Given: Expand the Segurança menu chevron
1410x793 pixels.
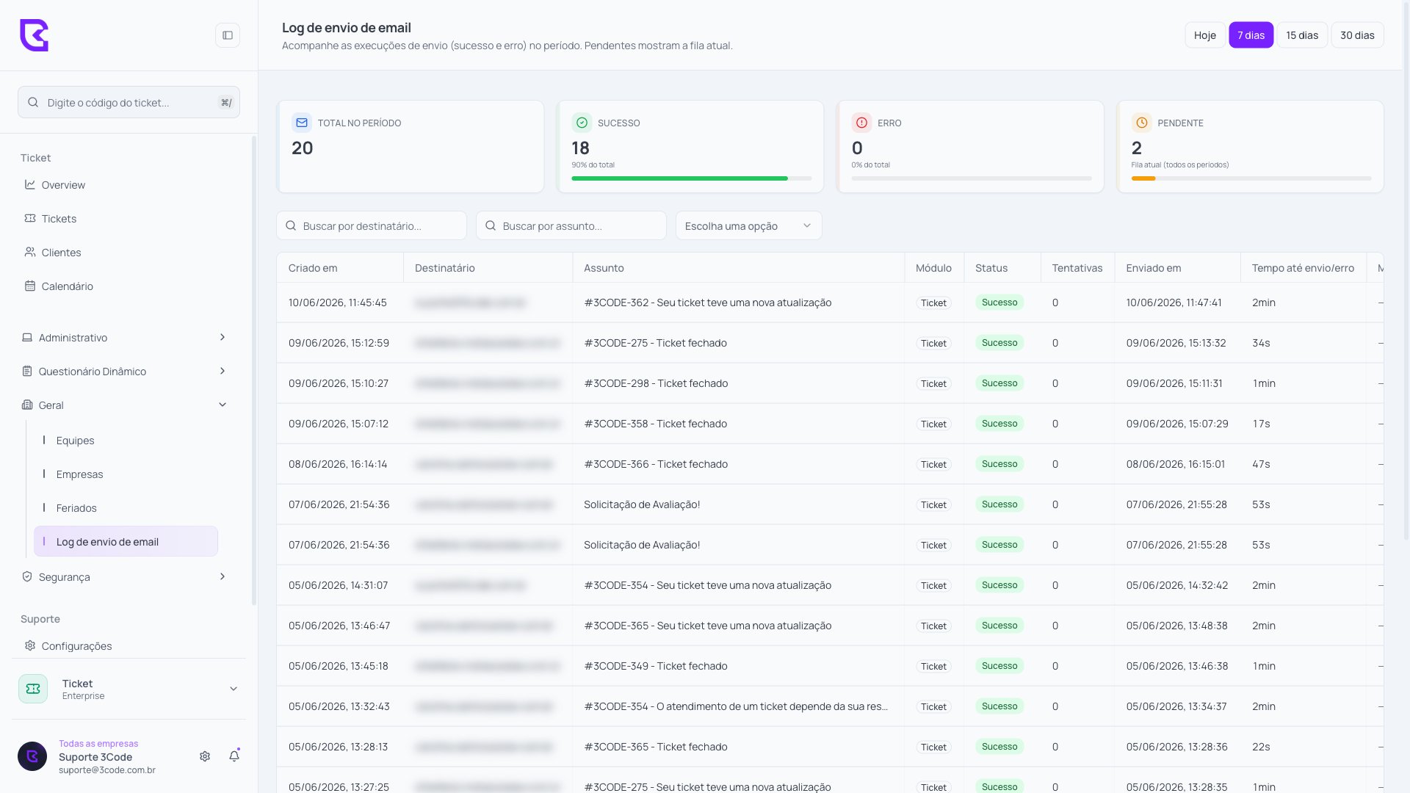Looking at the screenshot, I should coord(223,577).
